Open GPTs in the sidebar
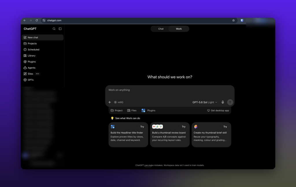 coord(43,80)
